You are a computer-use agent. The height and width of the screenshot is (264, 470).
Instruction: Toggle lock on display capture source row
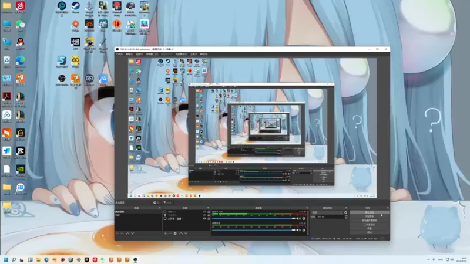[x=209, y=219]
